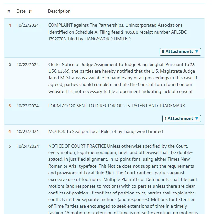213x214 pixels.
Task: Expand the 5 Attachments dropdown
Action: (180, 52)
